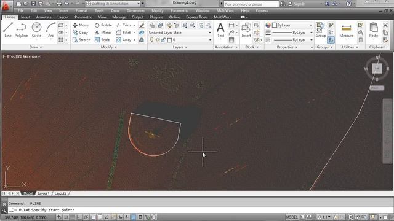Click the Stretch tool
Image resolution: width=394 pixels, height=221 pixels.
click(81, 40)
